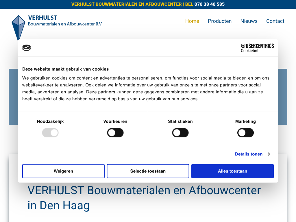This screenshot has height=222, width=296.
Task: Expand cookie details with the chevron arrow
Action: (269, 154)
